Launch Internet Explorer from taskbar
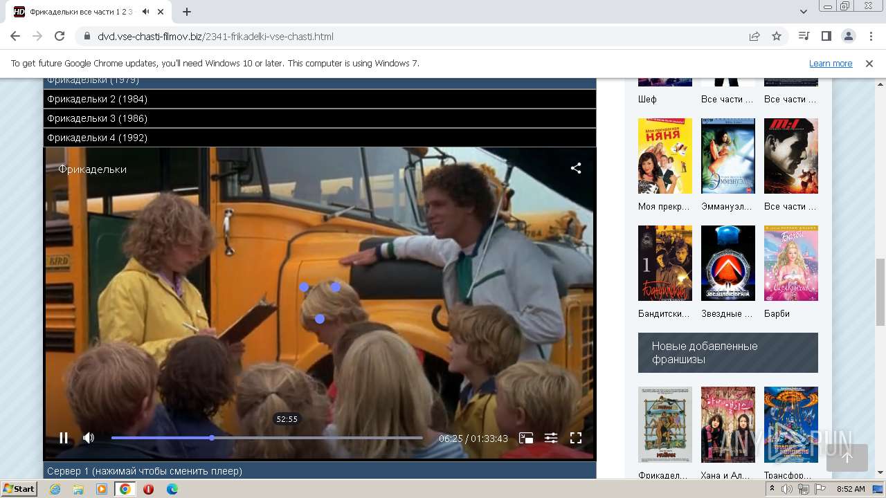This screenshot has width=886, height=498. [55, 489]
